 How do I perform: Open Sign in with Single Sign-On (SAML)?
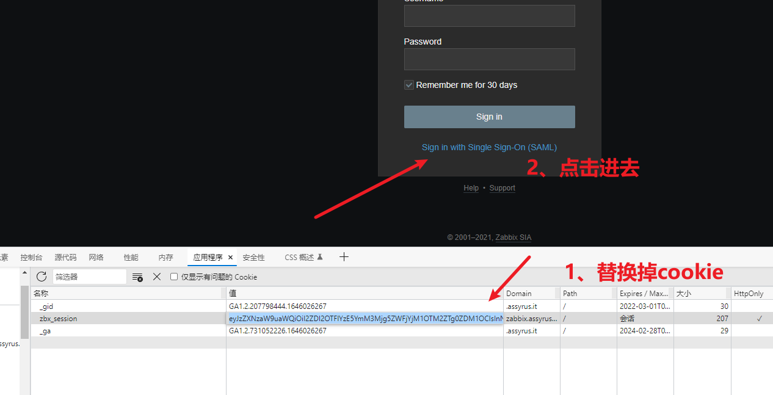tap(489, 147)
